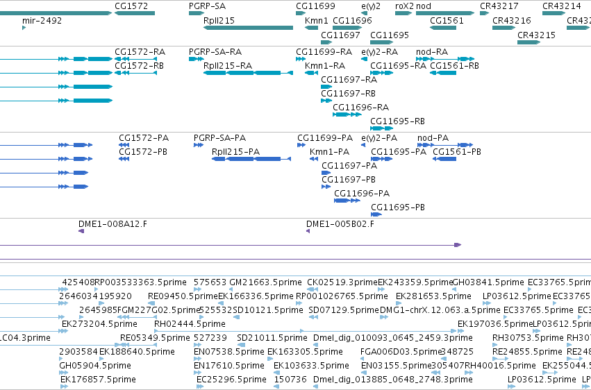Viewport: 591px width, 390px height.
Task: Click the mir-2492 gene label
Action: [x=42, y=21]
